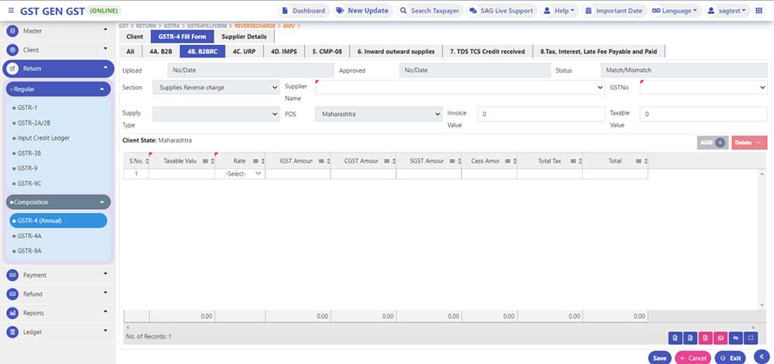Select GSTR-3B in the Regular list
The height and width of the screenshot is (364, 774).
click(x=30, y=153)
